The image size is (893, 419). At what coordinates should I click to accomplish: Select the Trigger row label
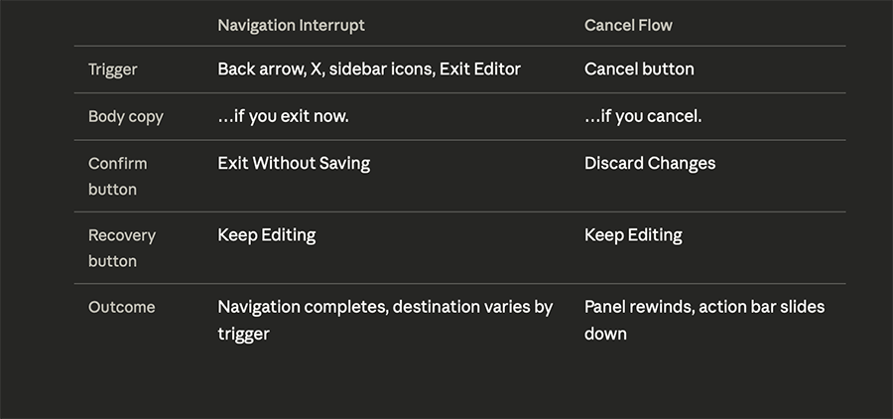[113, 70]
